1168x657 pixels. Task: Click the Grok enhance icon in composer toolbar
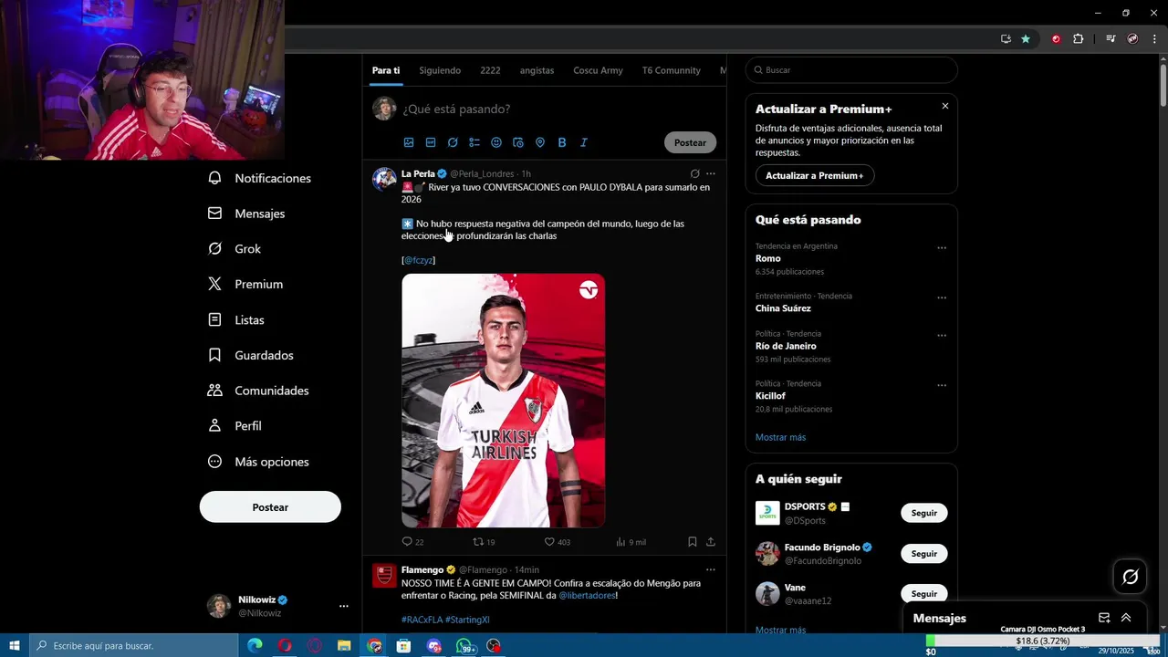click(x=453, y=142)
